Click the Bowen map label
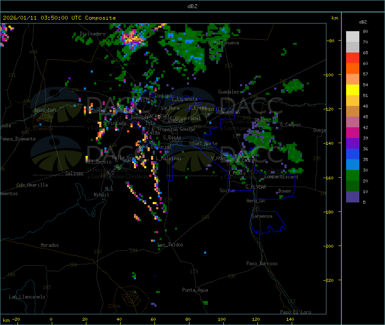The width and height of the screenshot is (385, 325). [284, 191]
